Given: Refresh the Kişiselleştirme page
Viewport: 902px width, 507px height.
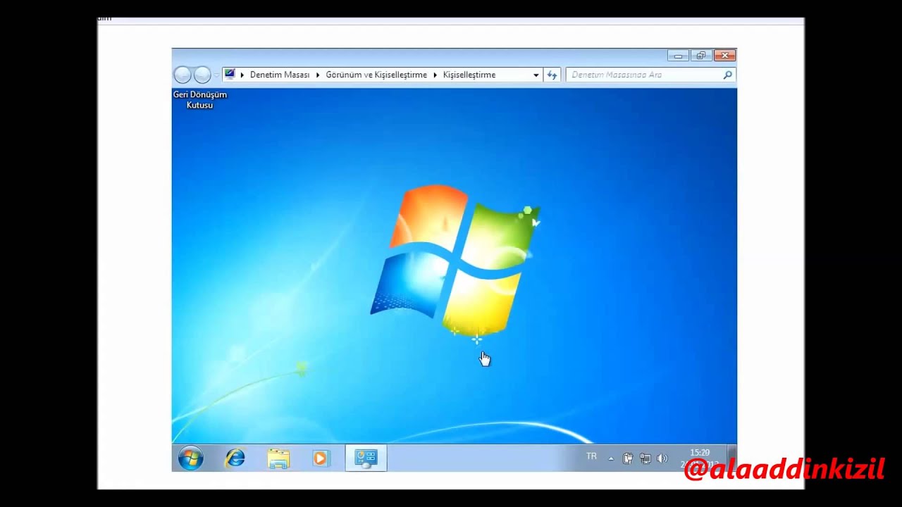Looking at the screenshot, I should point(552,75).
